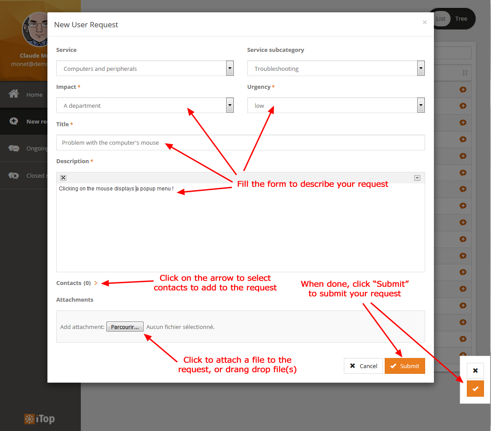Switch to the List tab
This screenshot has width=491, height=431.
(x=440, y=18)
